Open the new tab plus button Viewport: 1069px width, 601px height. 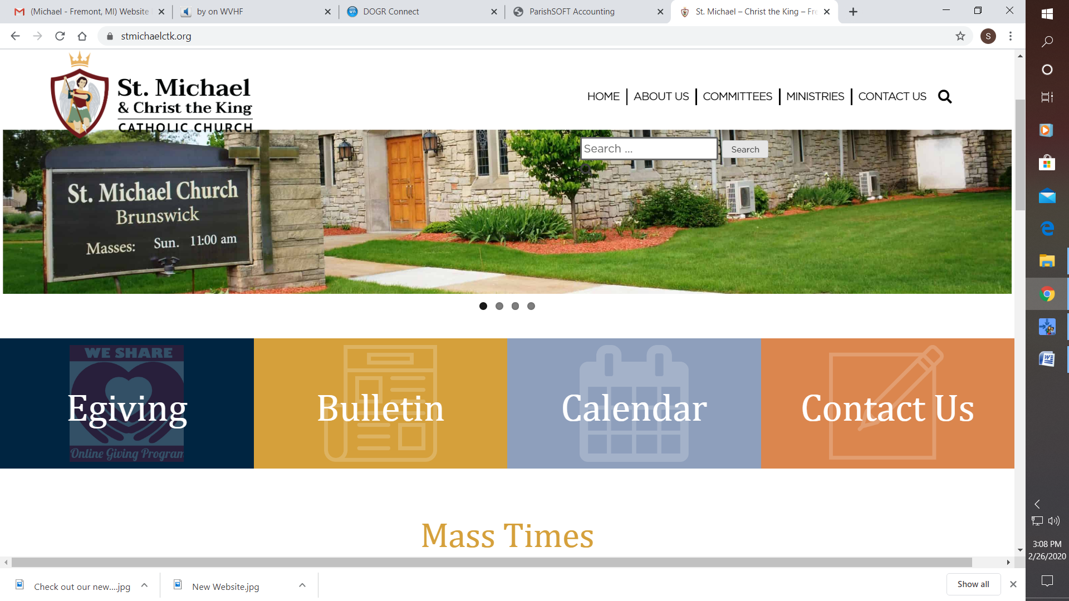(x=853, y=12)
